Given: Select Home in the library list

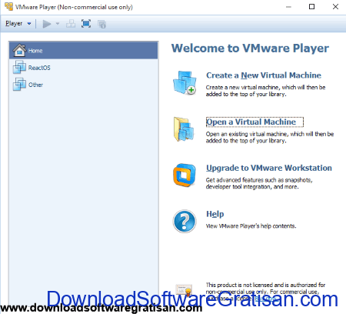Looking at the screenshot, I should click(x=84, y=51).
